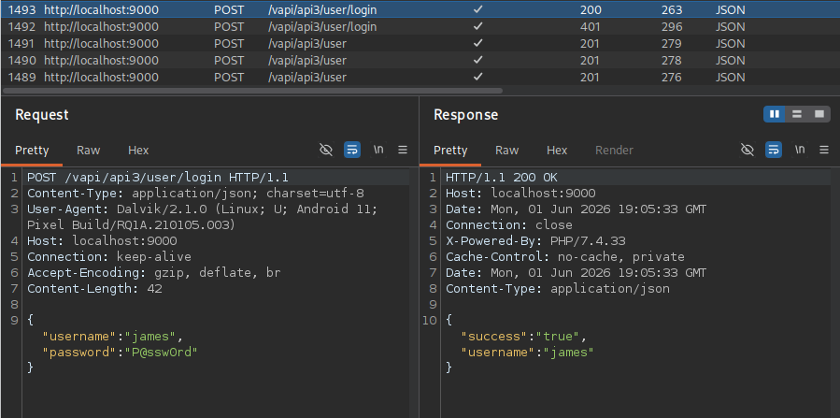The height and width of the screenshot is (418, 840).
Task: Toggle \n show newlines in Response panel
Action: 799,150
